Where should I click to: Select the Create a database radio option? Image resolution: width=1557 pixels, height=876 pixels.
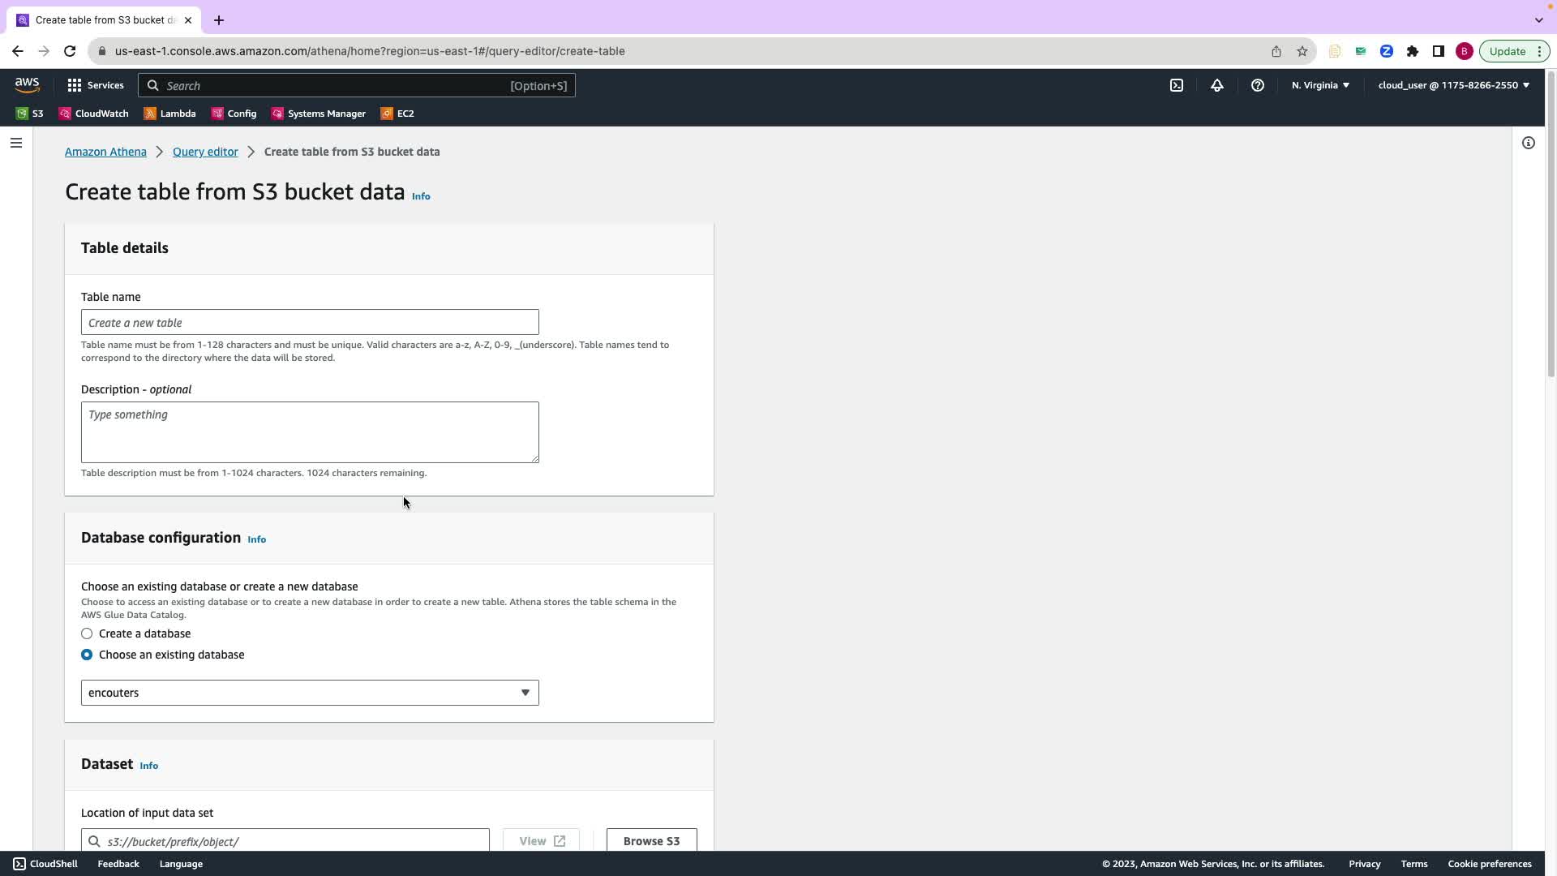[x=87, y=633]
